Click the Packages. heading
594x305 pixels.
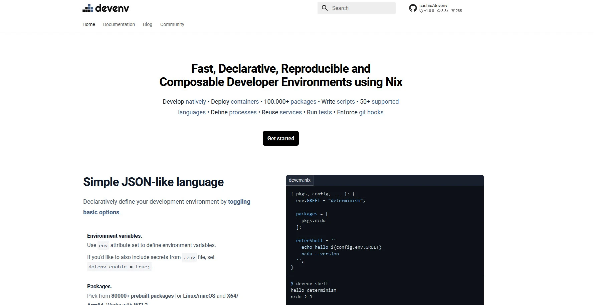(100, 286)
